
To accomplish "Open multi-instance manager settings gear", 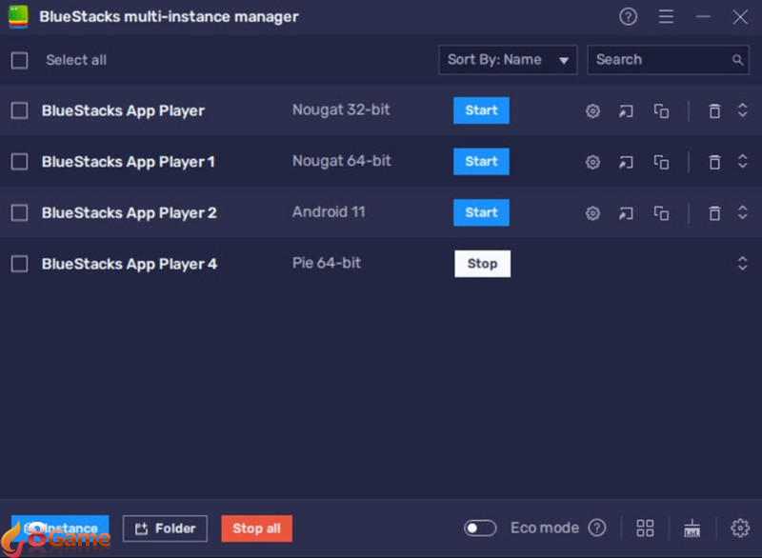I will (740, 528).
